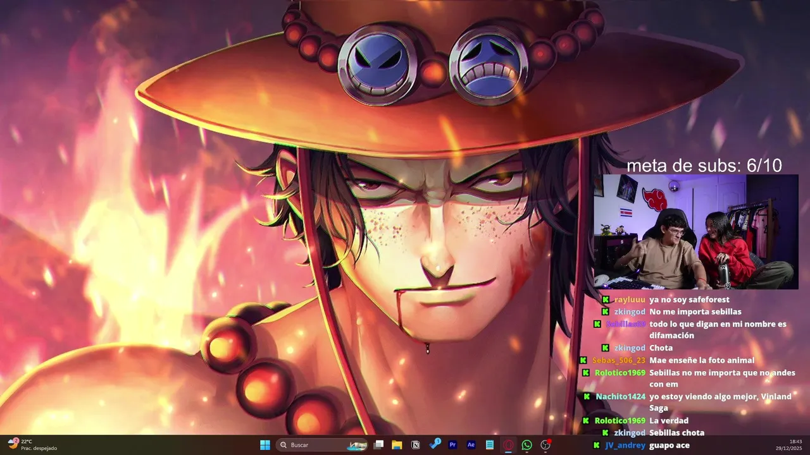Click message "No me importa sebillas"
Viewport: 810px width, 455px height.
(695, 312)
